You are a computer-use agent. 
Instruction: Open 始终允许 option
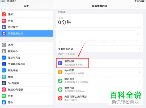(x=99, y=89)
